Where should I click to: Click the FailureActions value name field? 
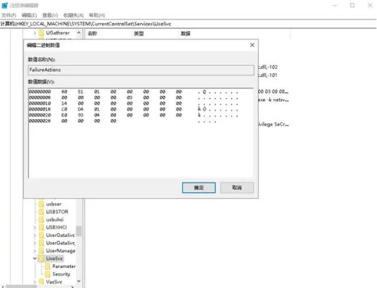pos(141,70)
